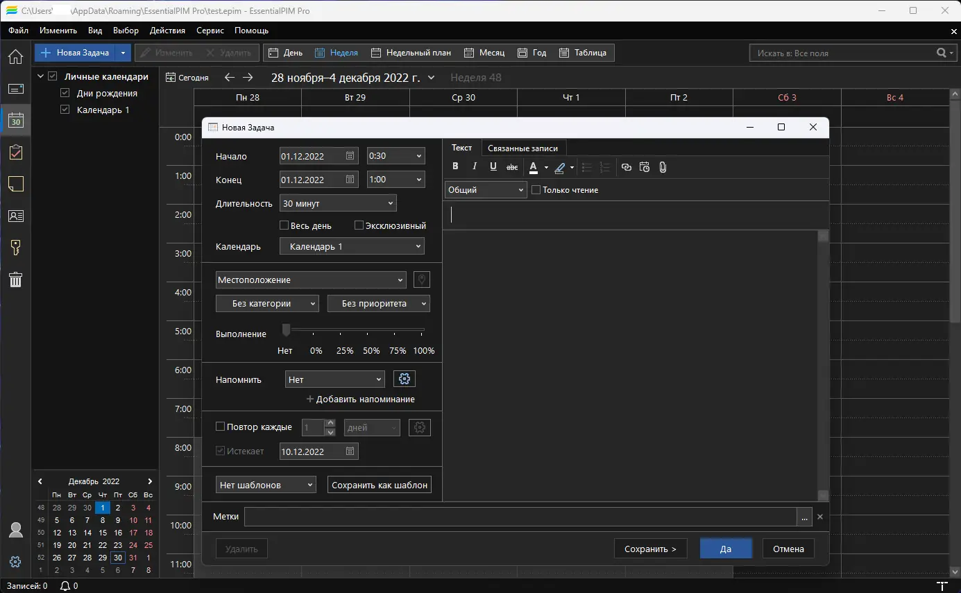The width and height of the screenshot is (961, 593).
Task: Show next month in mini calendar
Action: [x=150, y=481]
